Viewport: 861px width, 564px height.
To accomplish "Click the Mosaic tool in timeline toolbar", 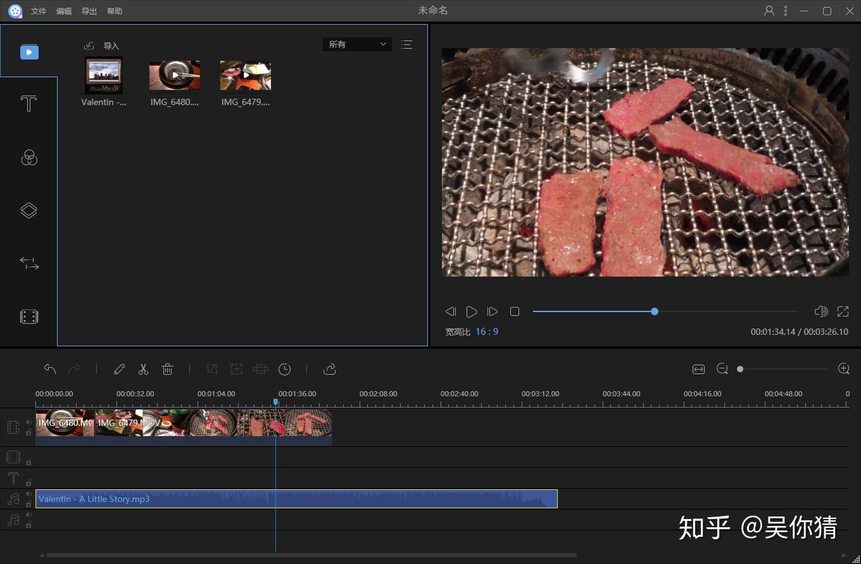I will (261, 369).
